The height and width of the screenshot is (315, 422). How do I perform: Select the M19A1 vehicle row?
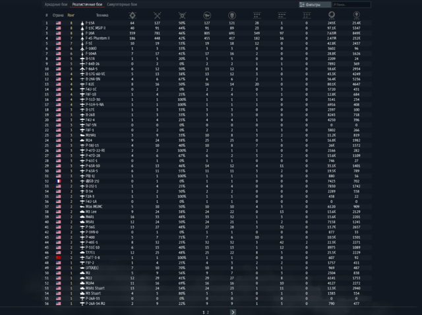pos(206,135)
